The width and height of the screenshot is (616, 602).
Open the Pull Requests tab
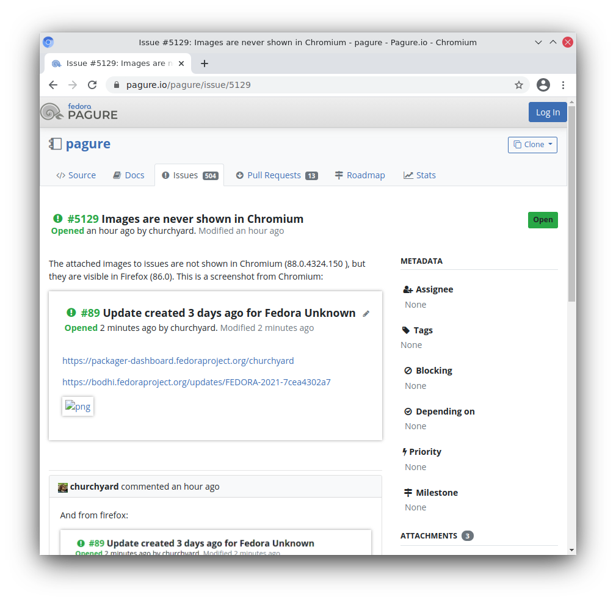(x=277, y=175)
